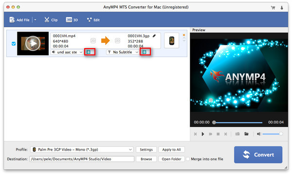Click the 0001VH.mp4 source filename
Viewport: 292px width, 175px height.
(x=64, y=36)
